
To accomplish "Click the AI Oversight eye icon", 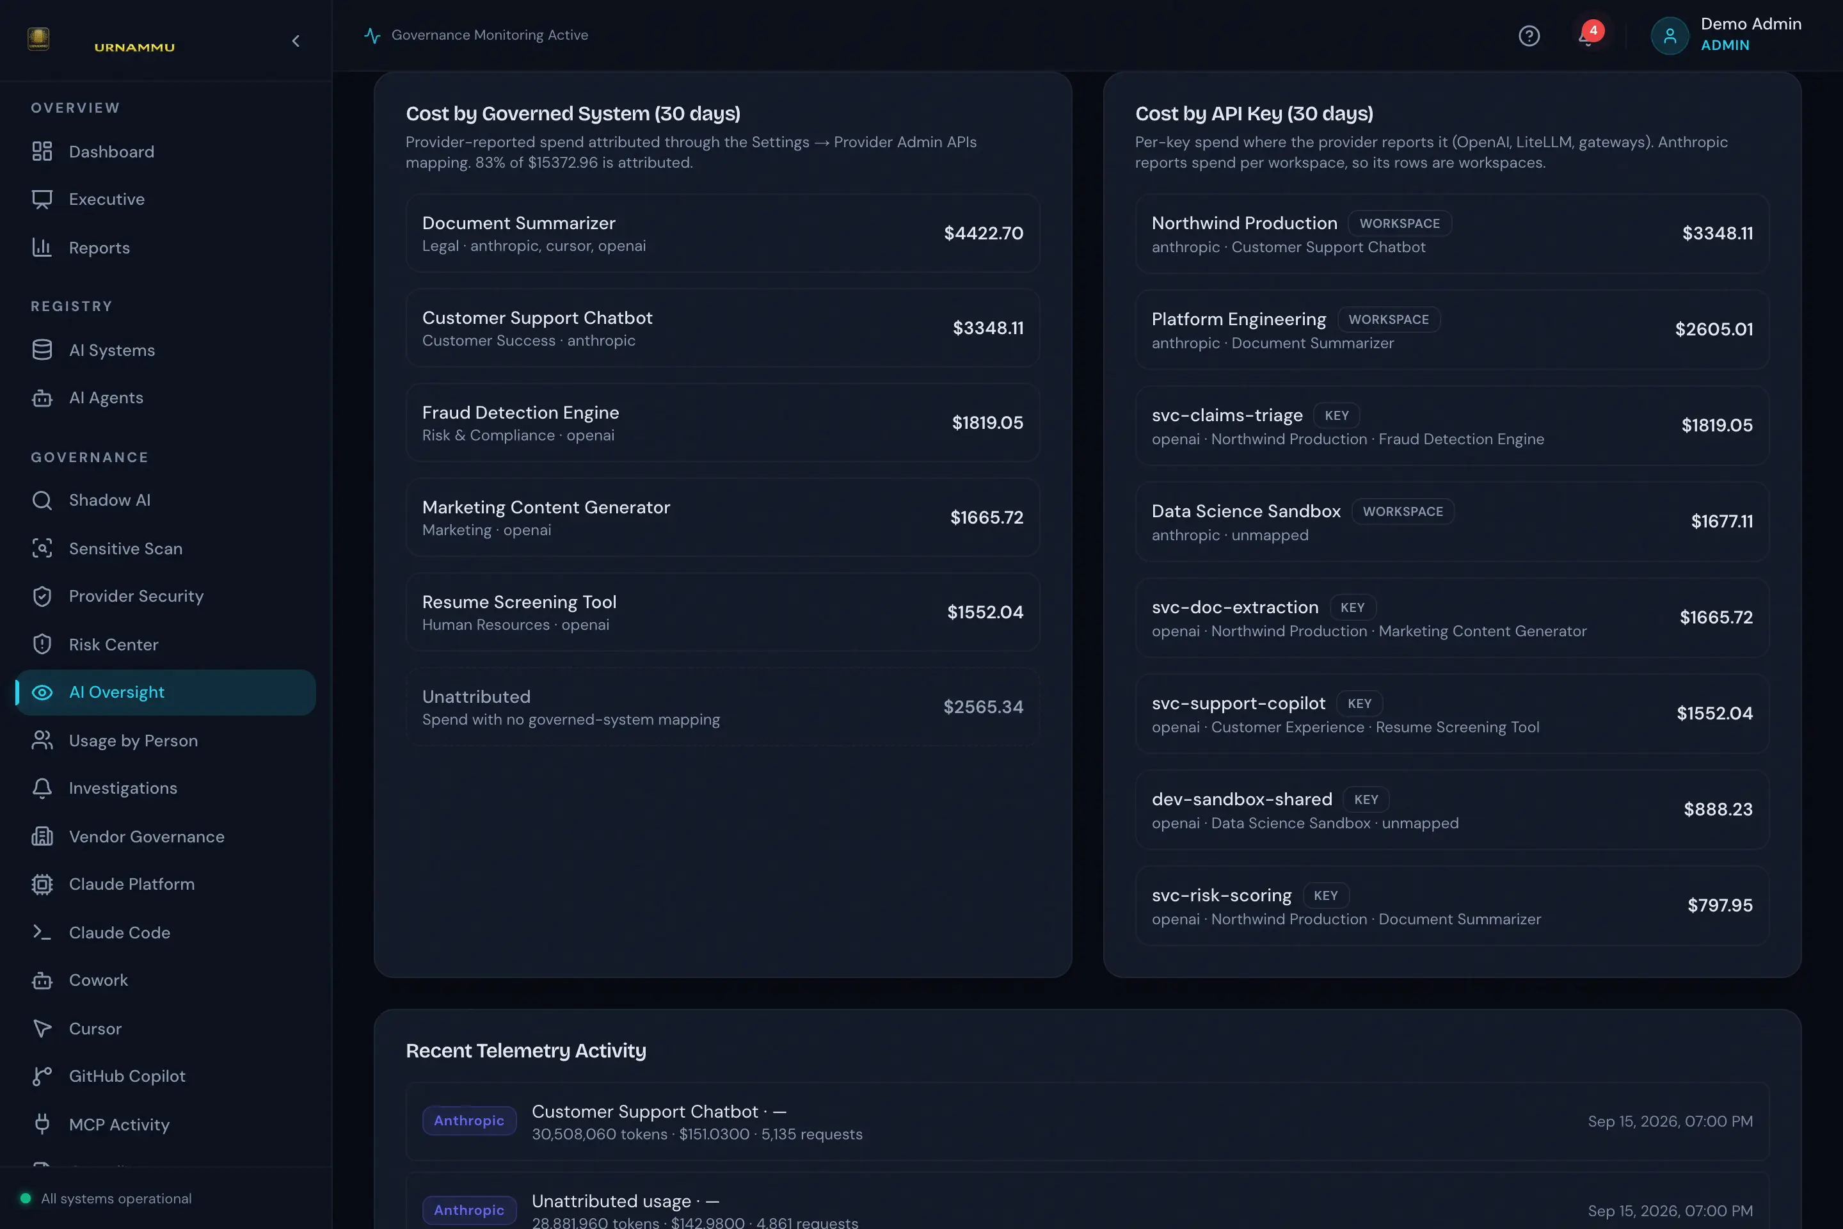I will coord(42,692).
